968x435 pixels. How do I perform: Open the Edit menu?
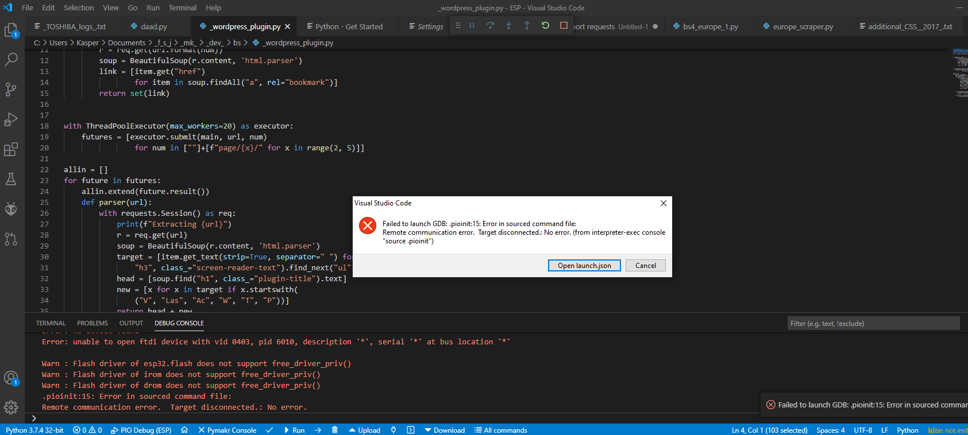tap(48, 7)
